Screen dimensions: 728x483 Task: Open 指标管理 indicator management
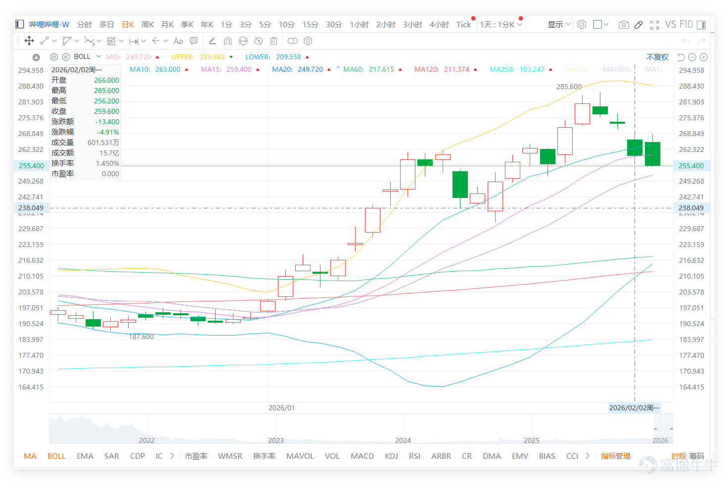tap(615, 456)
